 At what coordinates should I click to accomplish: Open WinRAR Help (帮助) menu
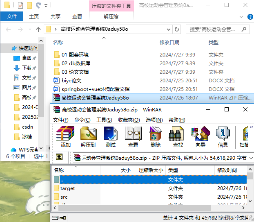click(177, 120)
